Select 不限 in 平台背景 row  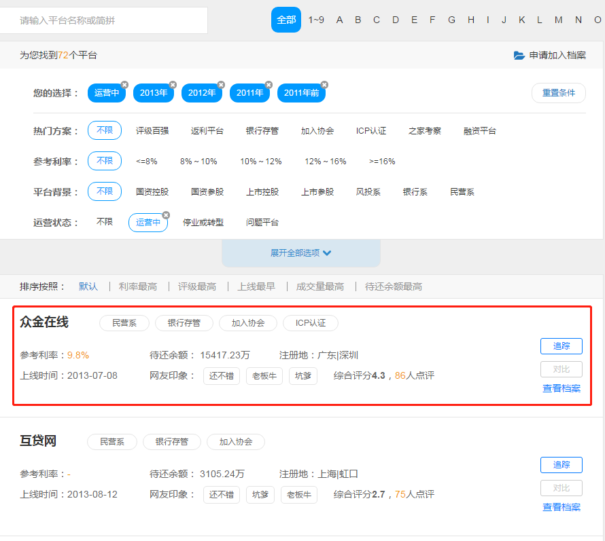(105, 191)
